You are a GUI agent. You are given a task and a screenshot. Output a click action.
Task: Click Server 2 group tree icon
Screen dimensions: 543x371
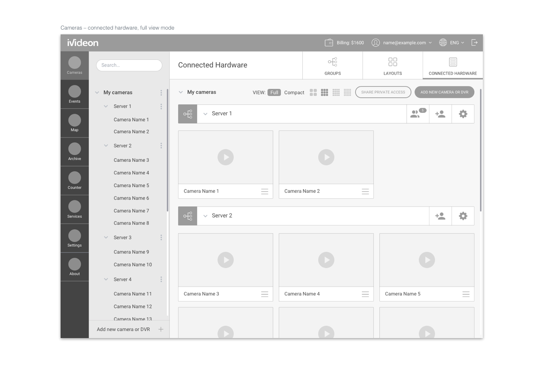pos(188,216)
